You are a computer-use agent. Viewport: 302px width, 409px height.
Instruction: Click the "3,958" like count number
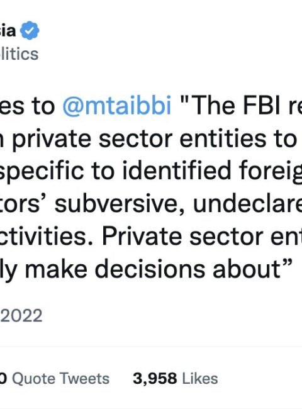pos(155,378)
